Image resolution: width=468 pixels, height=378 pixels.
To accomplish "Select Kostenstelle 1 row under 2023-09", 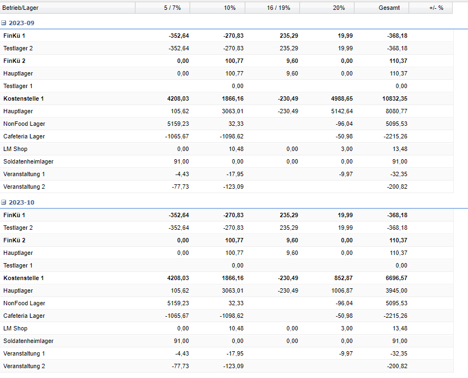I will point(23,98).
